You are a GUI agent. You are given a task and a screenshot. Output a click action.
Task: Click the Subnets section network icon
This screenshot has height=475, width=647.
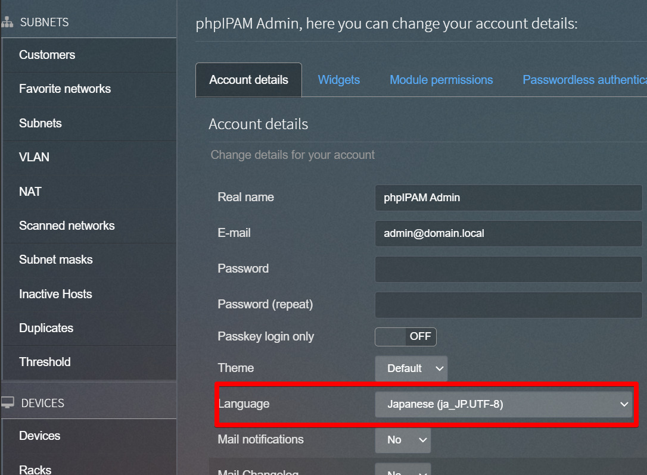7,22
